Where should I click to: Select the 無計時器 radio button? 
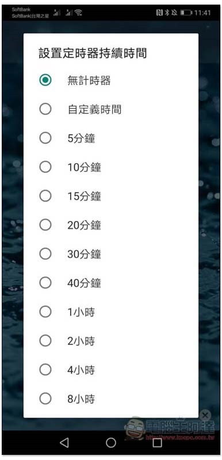pos(45,80)
